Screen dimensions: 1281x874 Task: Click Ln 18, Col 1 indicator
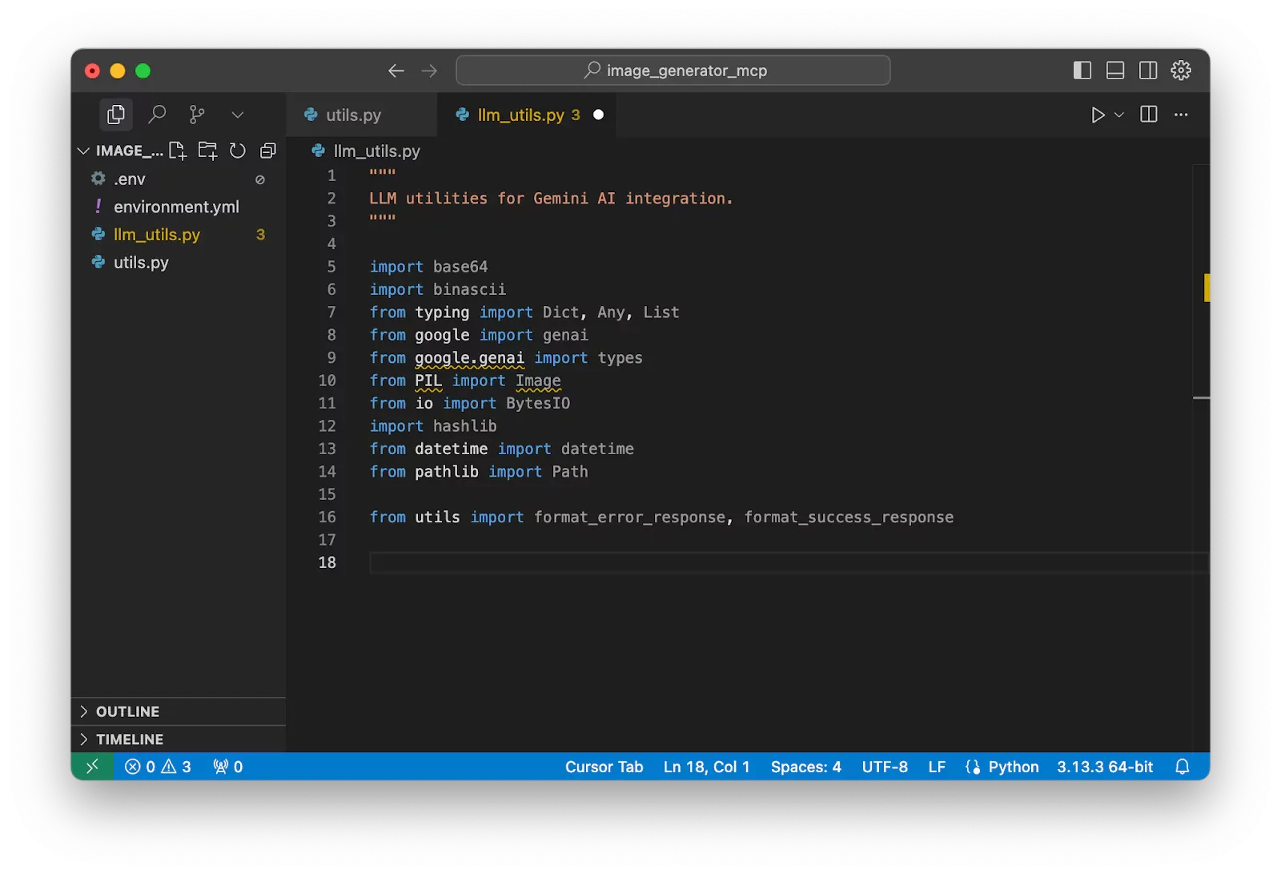(x=707, y=767)
